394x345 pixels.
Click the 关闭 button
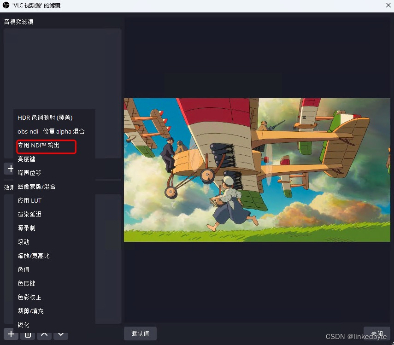point(376,333)
